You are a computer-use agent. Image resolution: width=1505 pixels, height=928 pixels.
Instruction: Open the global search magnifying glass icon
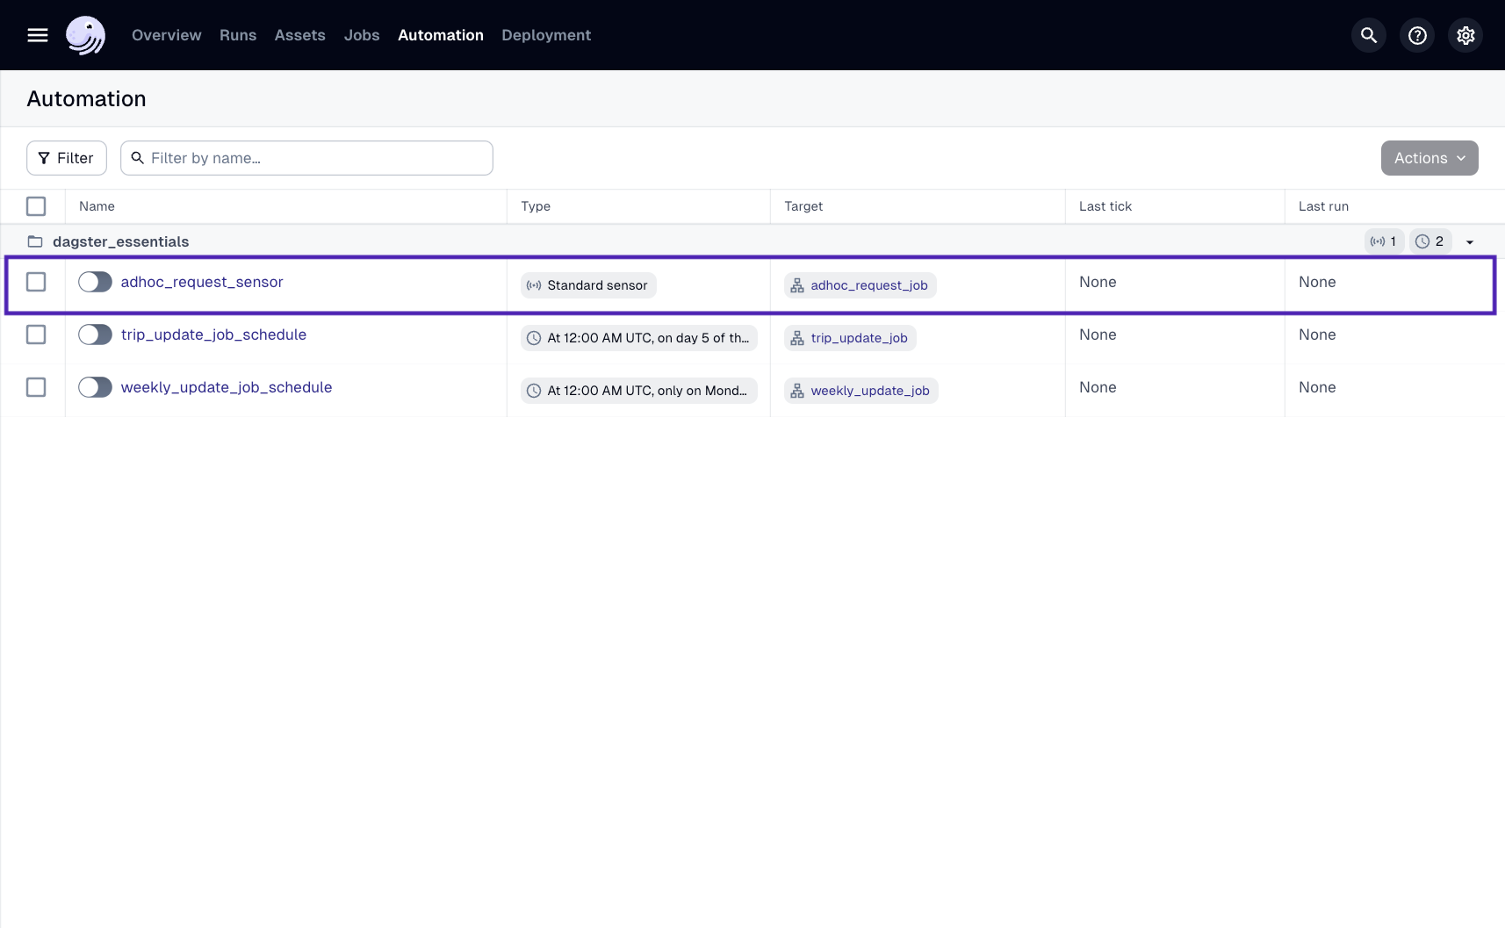(x=1367, y=35)
